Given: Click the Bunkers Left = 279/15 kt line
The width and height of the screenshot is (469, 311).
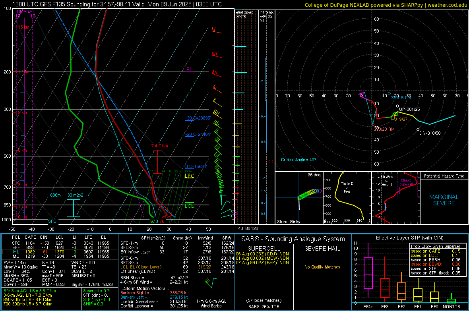Looking at the screenshot, I should point(154,297).
